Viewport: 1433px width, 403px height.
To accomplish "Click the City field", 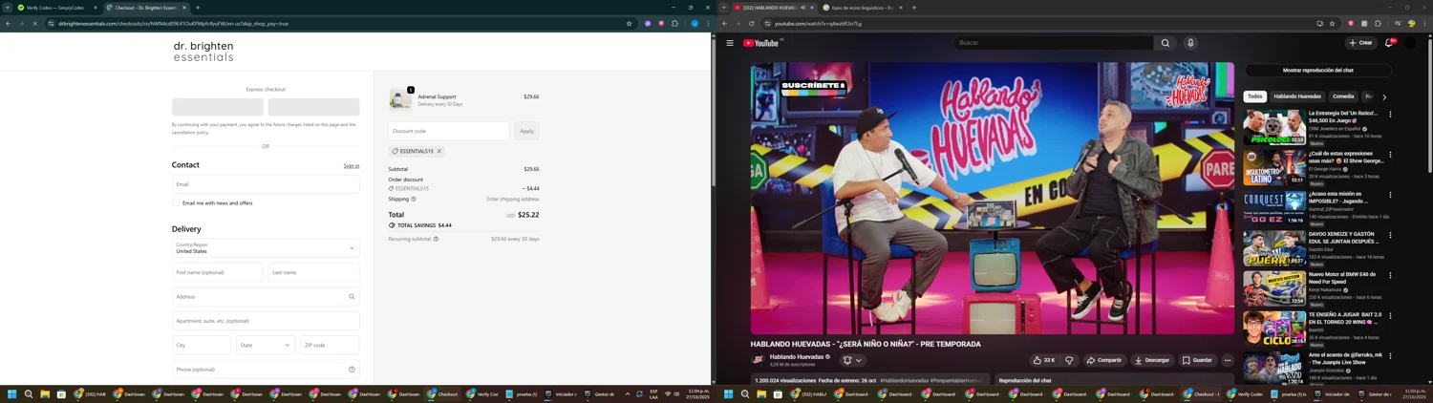I will pyautogui.click(x=202, y=345).
